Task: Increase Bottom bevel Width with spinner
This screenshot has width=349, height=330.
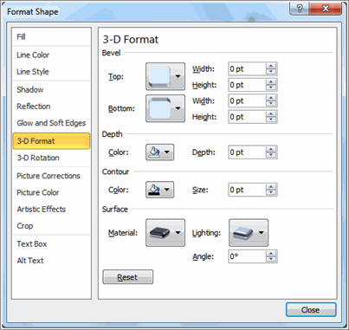Action: pyautogui.click(x=271, y=98)
